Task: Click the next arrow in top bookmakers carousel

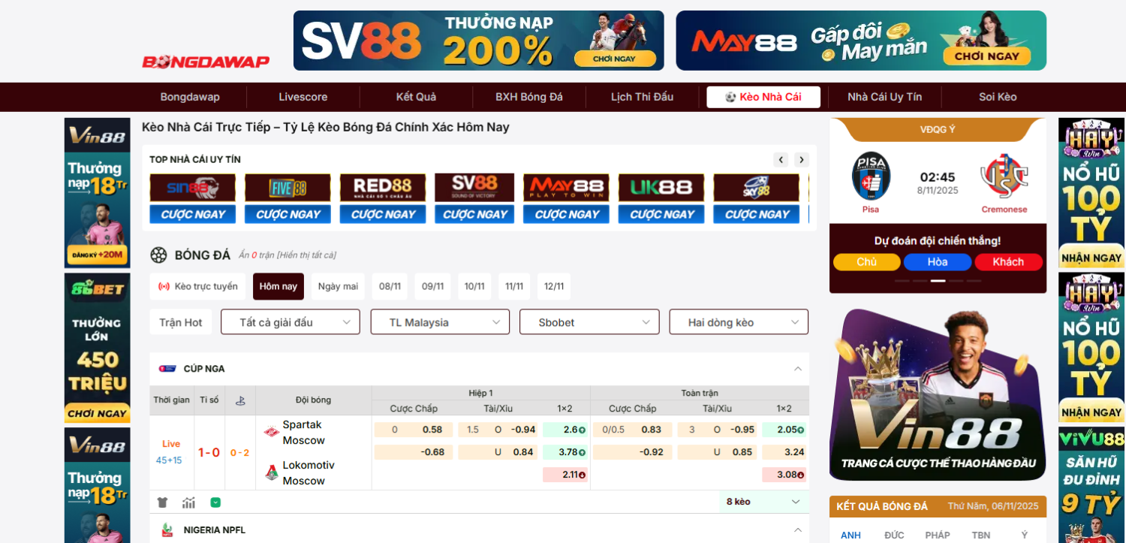Action: point(802,160)
